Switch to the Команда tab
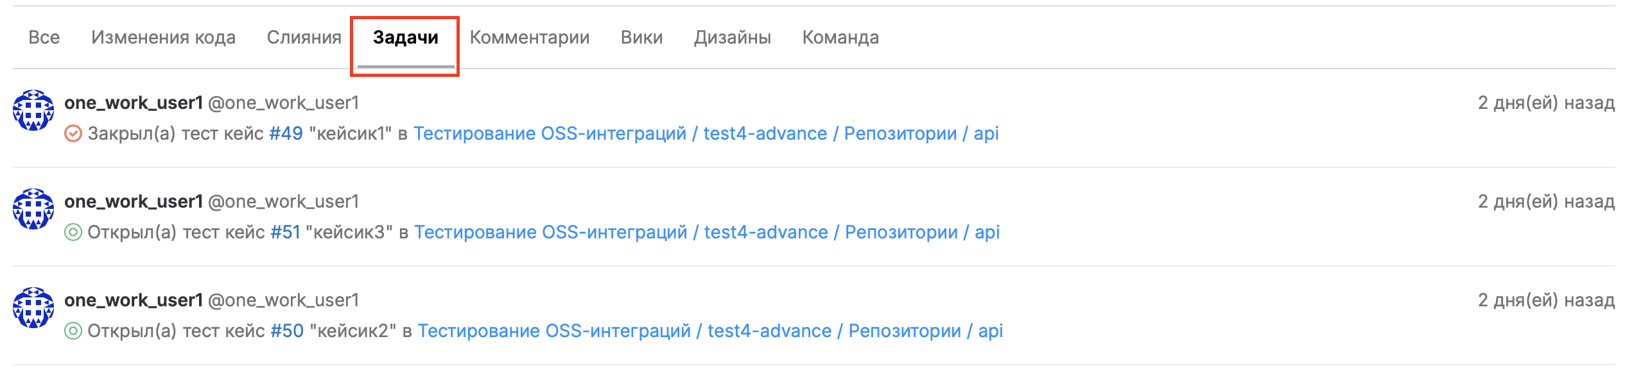Screen dimensions: 1636x373 [840, 38]
